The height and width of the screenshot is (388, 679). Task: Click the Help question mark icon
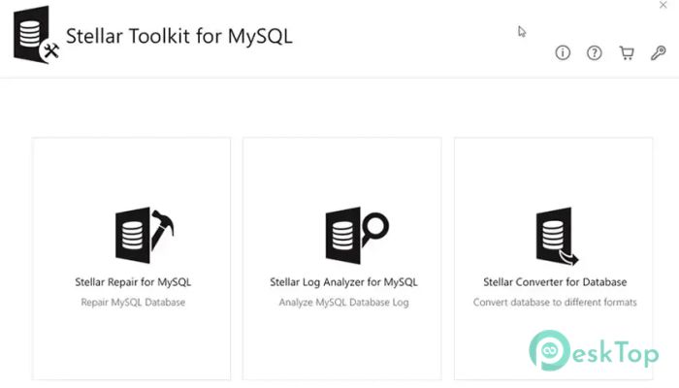[594, 52]
